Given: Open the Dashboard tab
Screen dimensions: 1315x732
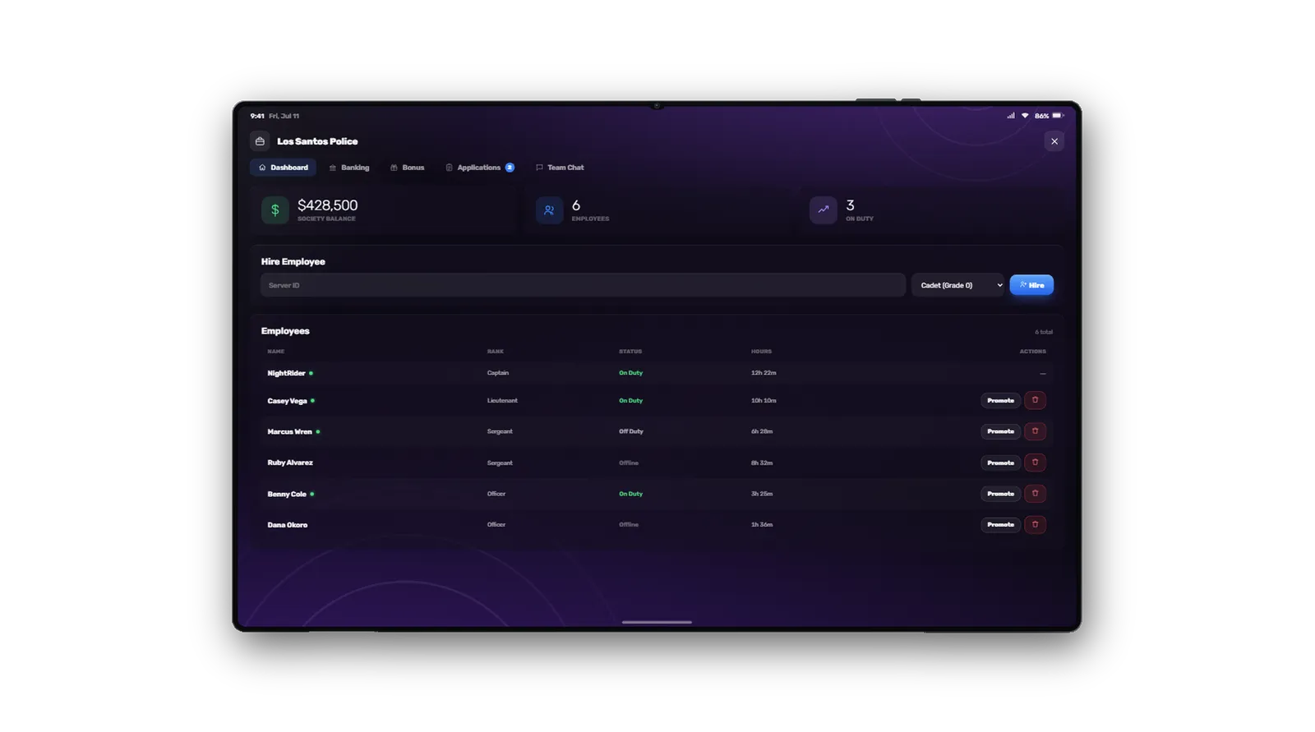Looking at the screenshot, I should 284,168.
